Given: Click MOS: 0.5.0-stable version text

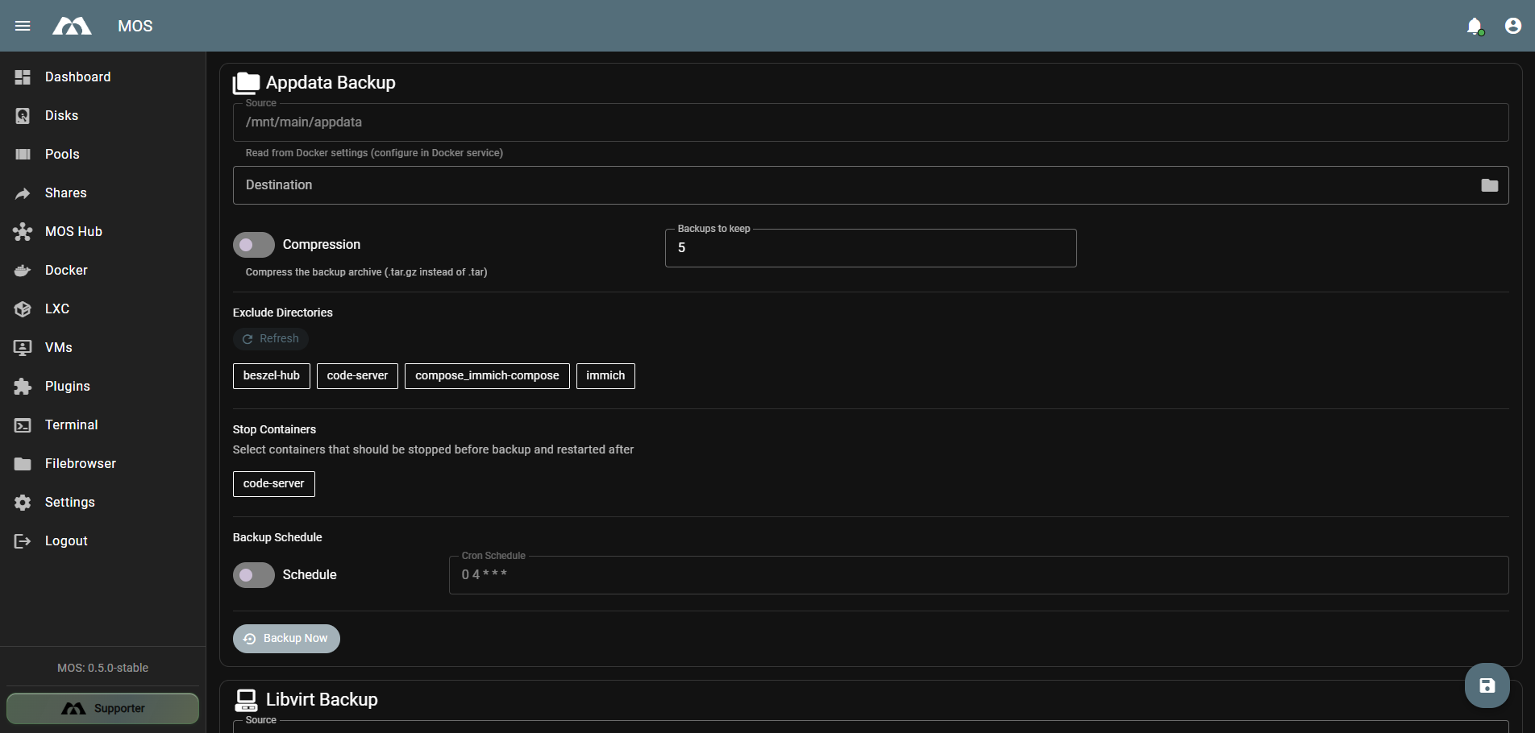Looking at the screenshot, I should tap(102, 668).
